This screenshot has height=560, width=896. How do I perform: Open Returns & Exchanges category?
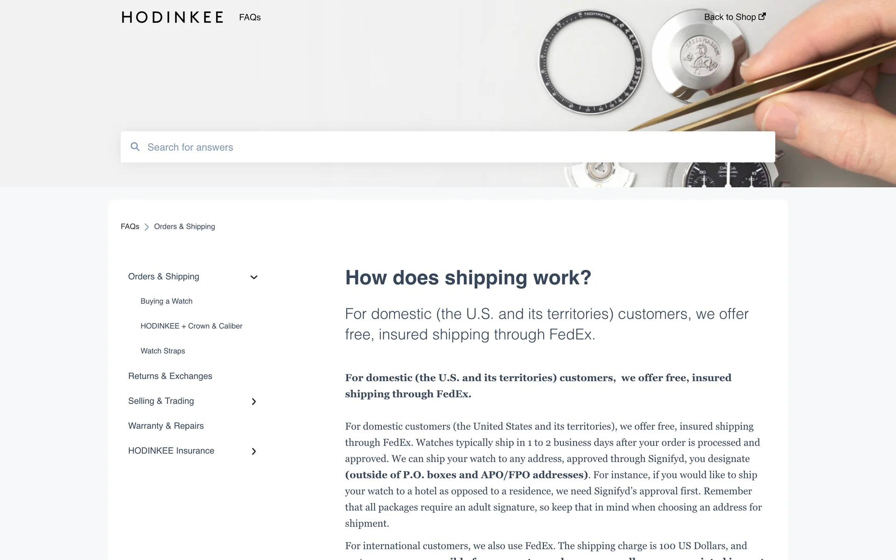click(x=170, y=376)
